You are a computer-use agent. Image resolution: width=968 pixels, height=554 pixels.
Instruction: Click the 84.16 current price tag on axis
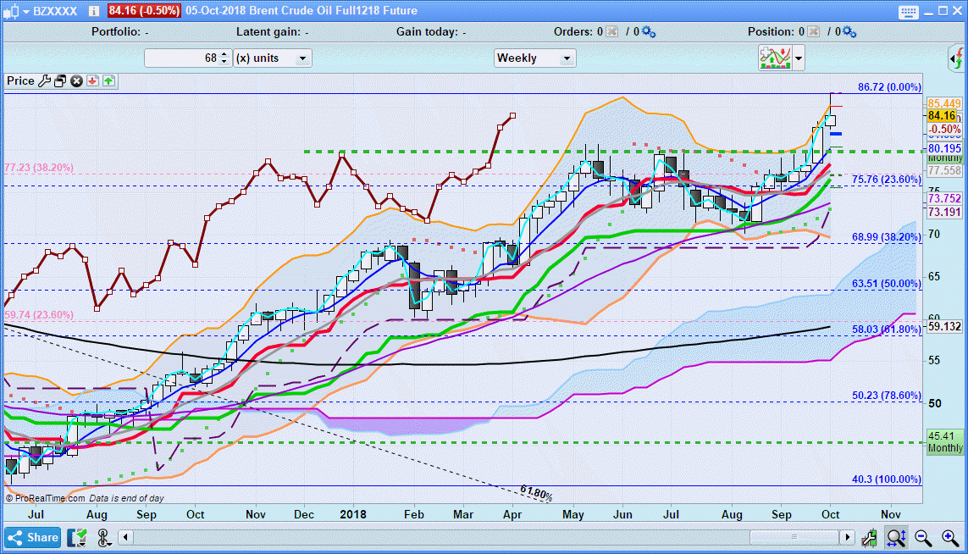(942, 116)
